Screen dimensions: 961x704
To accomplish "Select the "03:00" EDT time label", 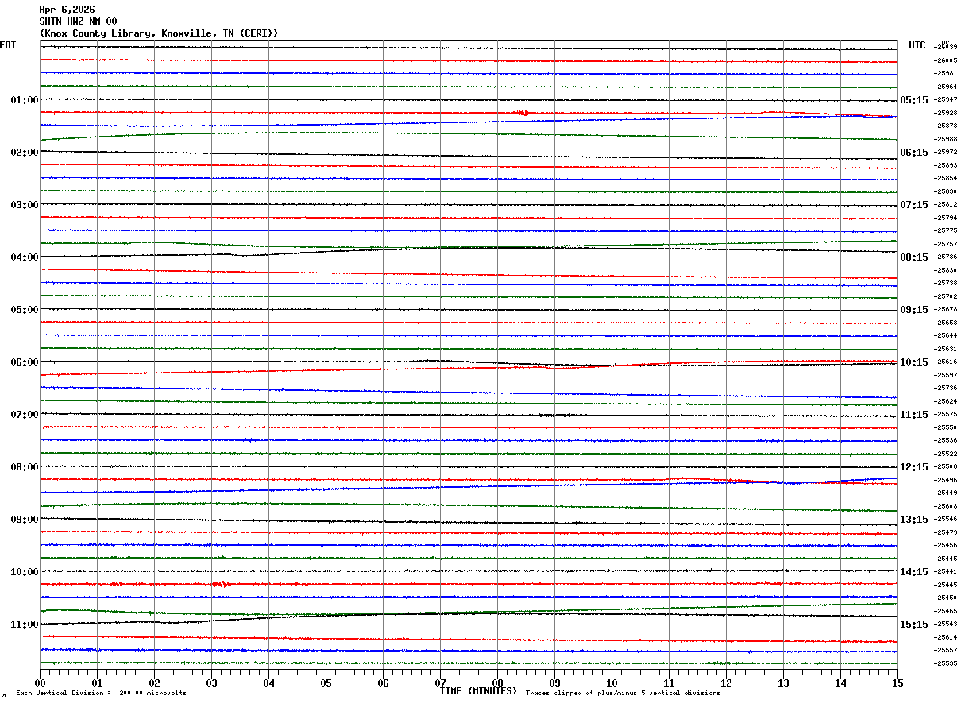I will pyautogui.click(x=25, y=205).
